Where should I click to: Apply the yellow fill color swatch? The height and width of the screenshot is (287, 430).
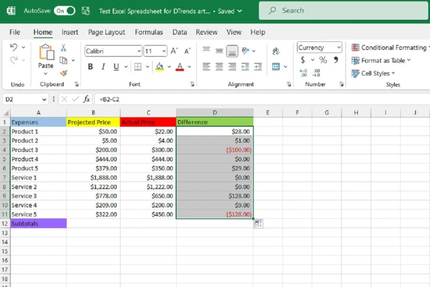click(x=159, y=67)
